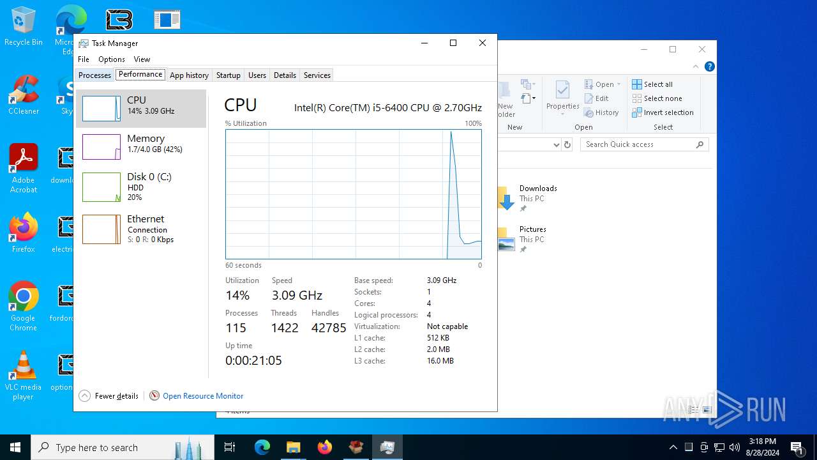Click Select all in File Explorer ribbon
This screenshot has height=460, width=817.
pos(652,84)
